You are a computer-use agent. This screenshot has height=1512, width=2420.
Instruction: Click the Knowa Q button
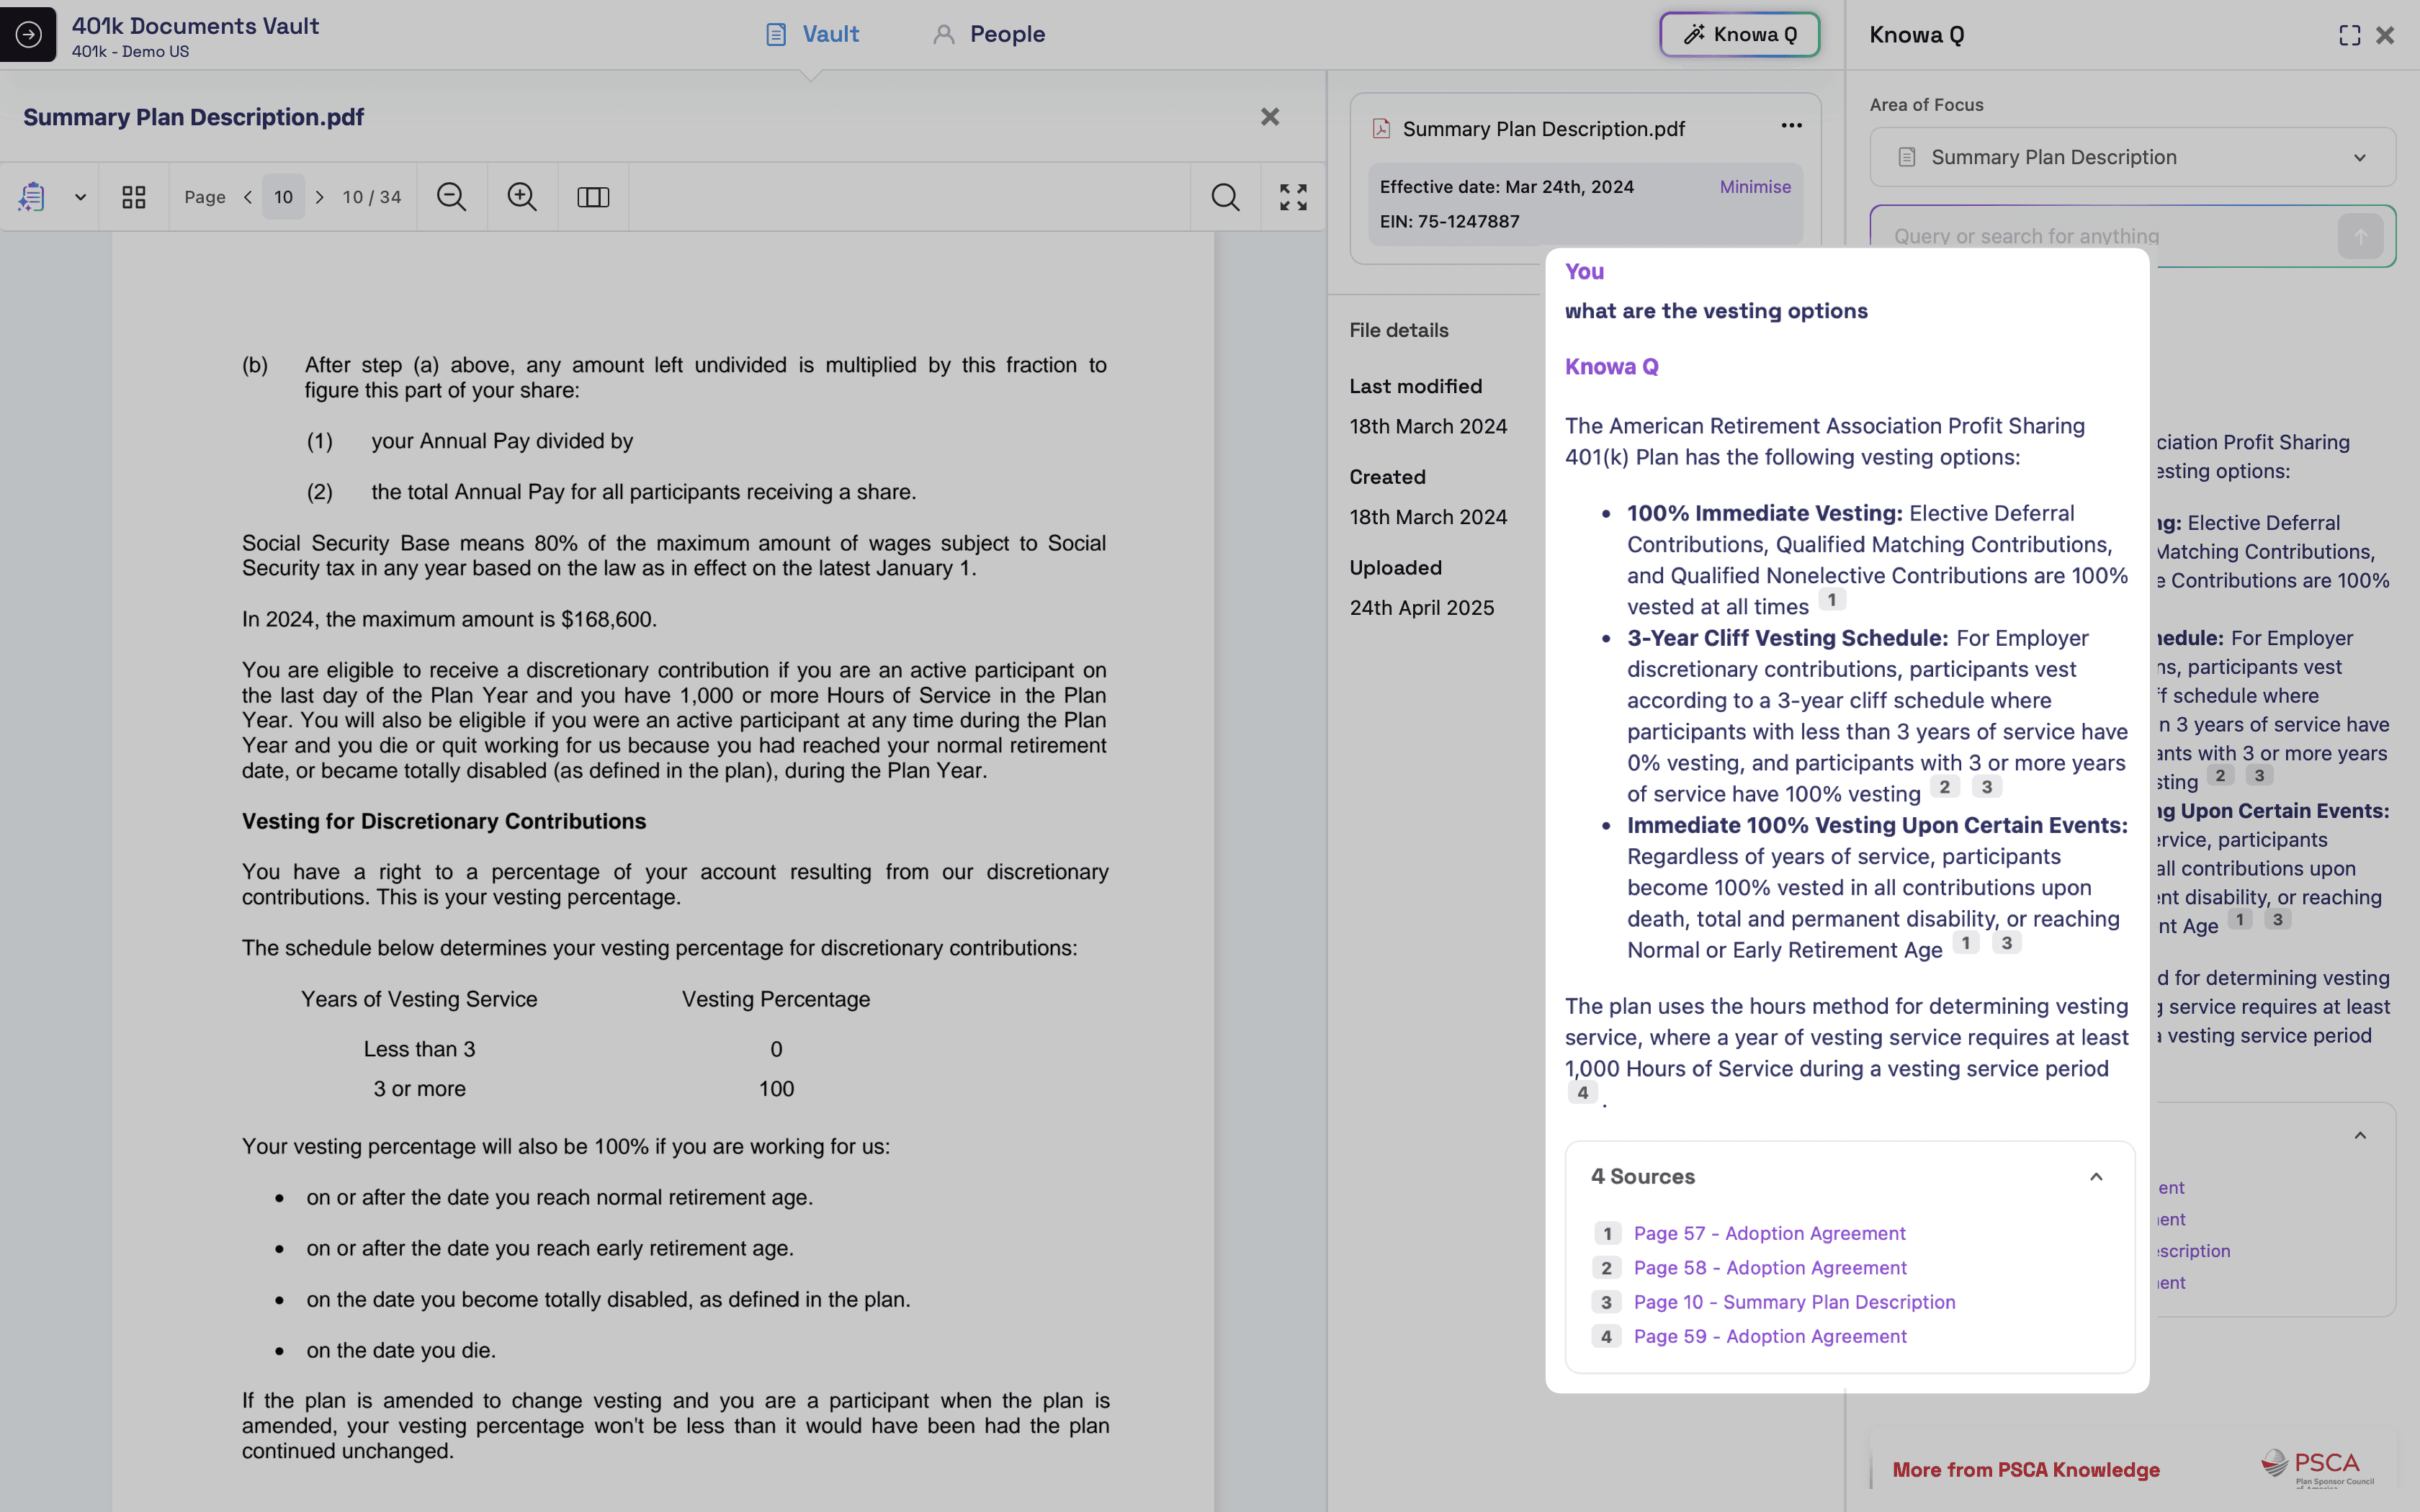pyautogui.click(x=1739, y=34)
